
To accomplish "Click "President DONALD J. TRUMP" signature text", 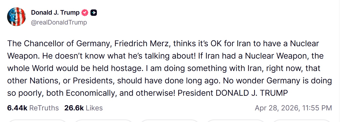I will tap(233, 93).
